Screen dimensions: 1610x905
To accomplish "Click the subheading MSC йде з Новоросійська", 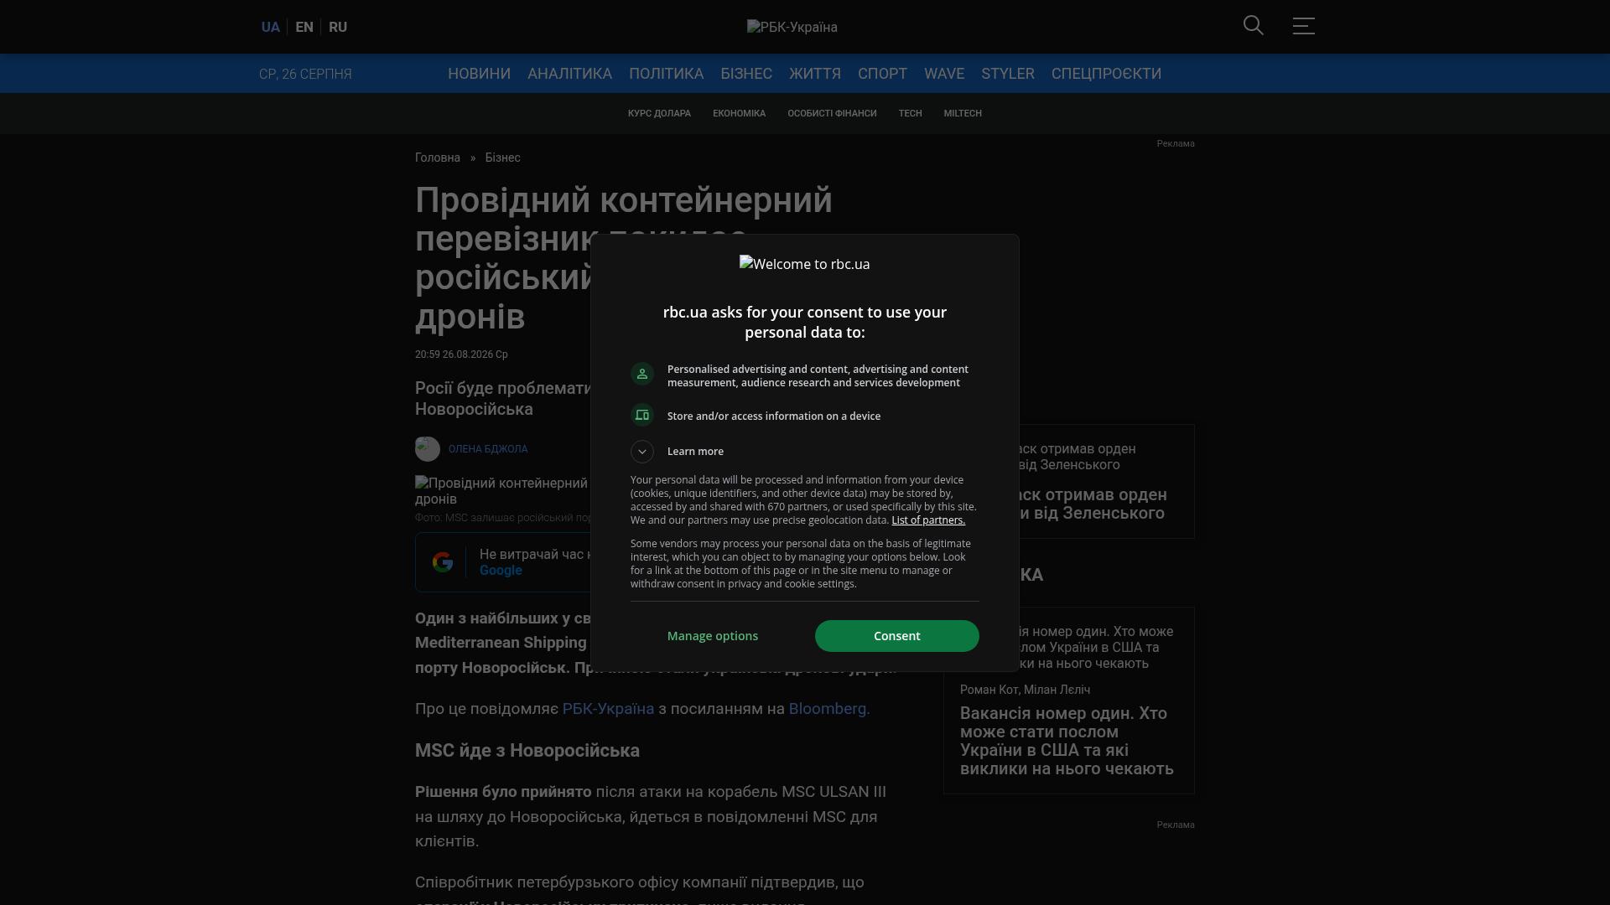I will click(527, 751).
